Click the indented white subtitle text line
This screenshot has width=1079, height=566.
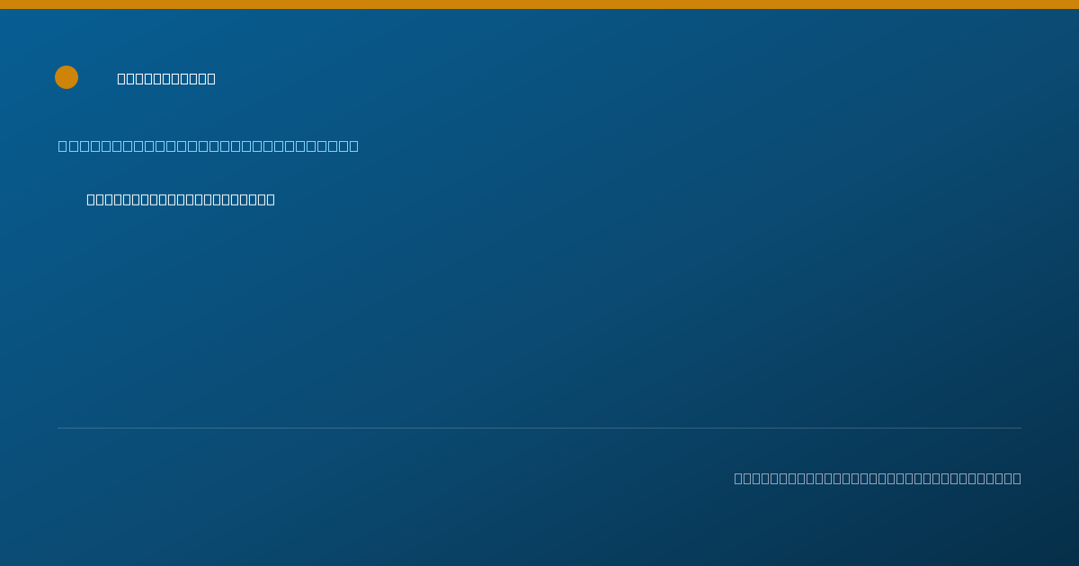click(x=181, y=199)
